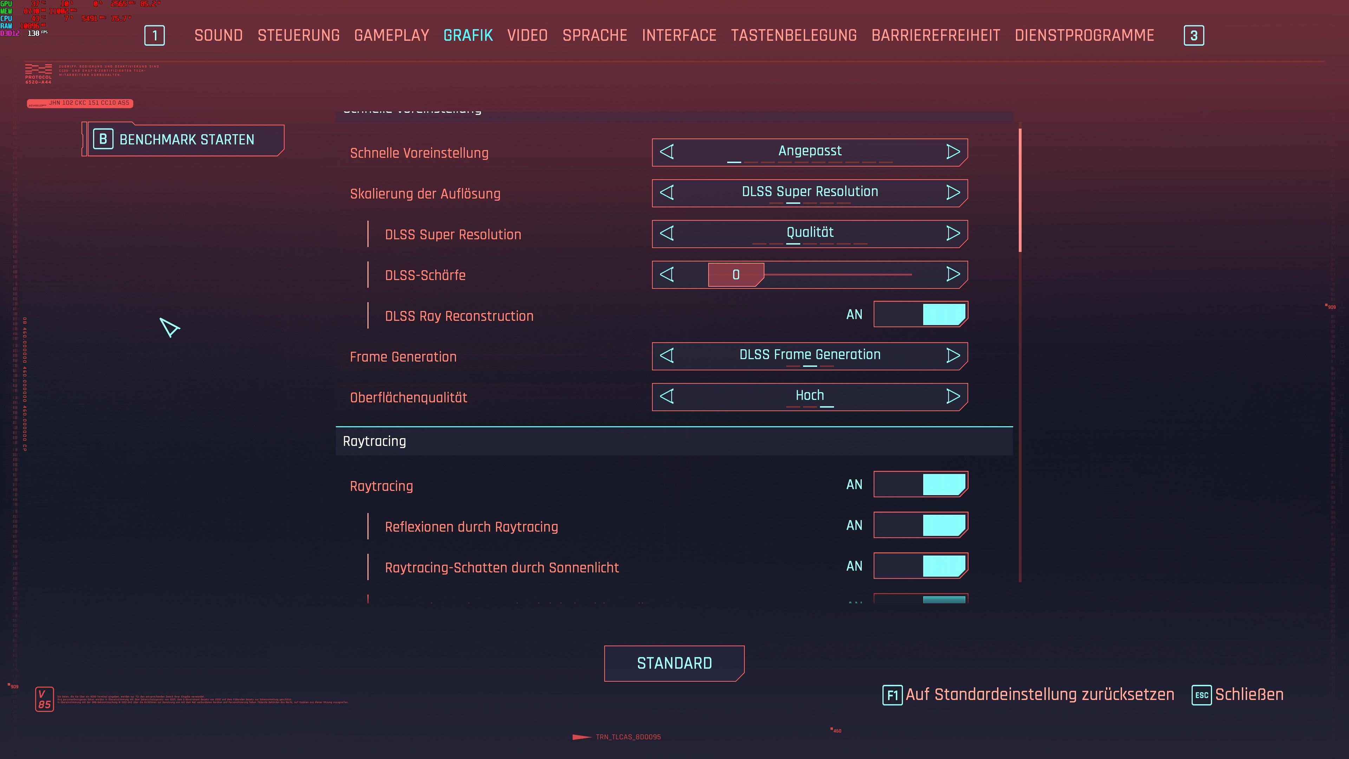Click the STANDARD button
Viewport: 1349px width, 759px height.
(674, 663)
